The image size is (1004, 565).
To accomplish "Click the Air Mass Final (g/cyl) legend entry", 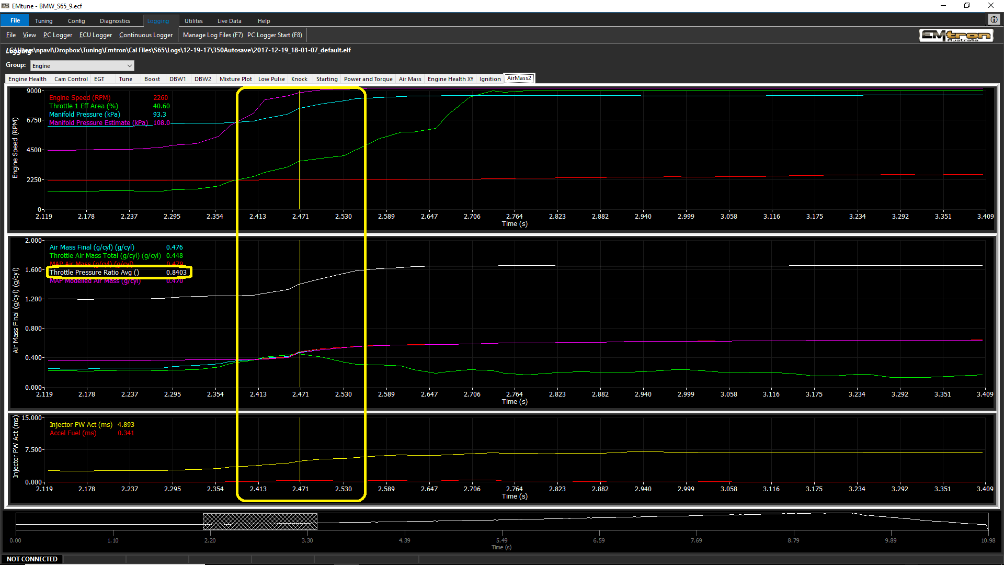I will [x=92, y=247].
